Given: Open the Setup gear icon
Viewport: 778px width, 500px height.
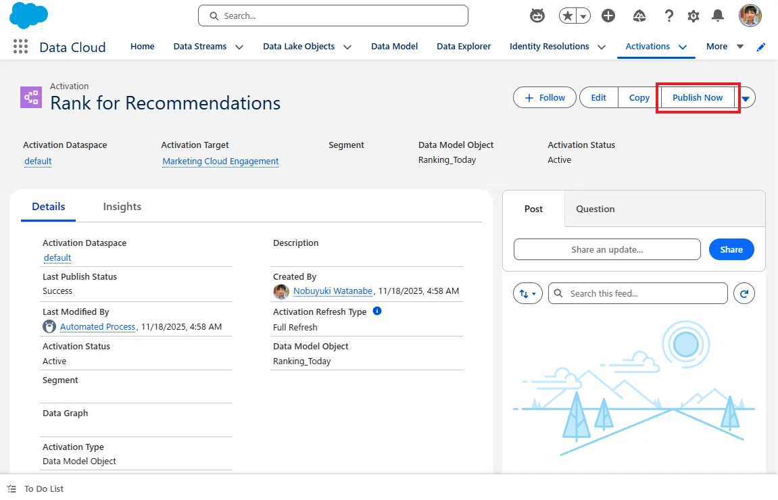Looking at the screenshot, I should pyautogui.click(x=693, y=16).
